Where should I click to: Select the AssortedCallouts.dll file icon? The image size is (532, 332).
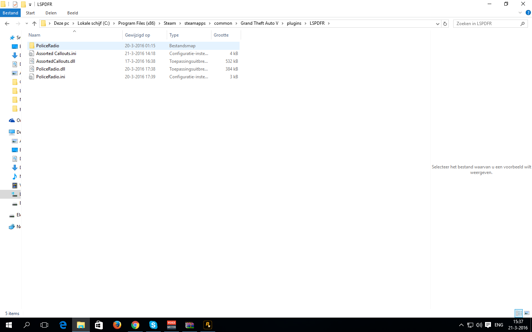pos(32,61)
